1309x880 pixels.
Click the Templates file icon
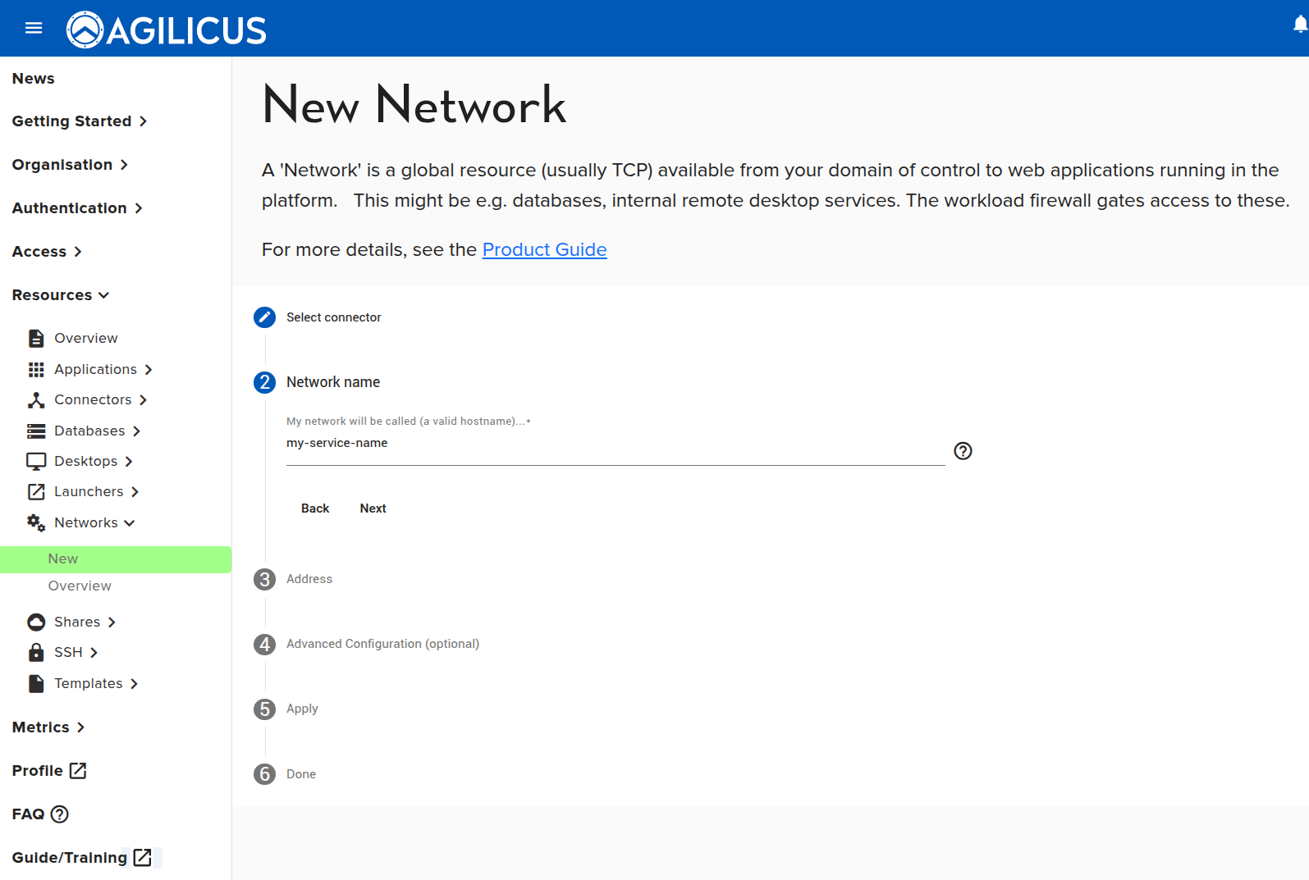[36, 683]
